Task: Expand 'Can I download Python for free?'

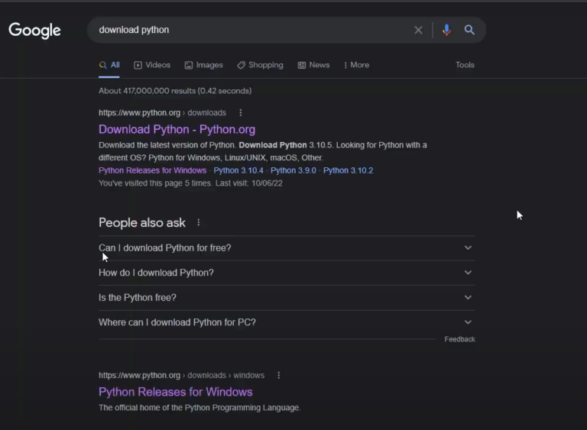Action: [x=468, y=248]
